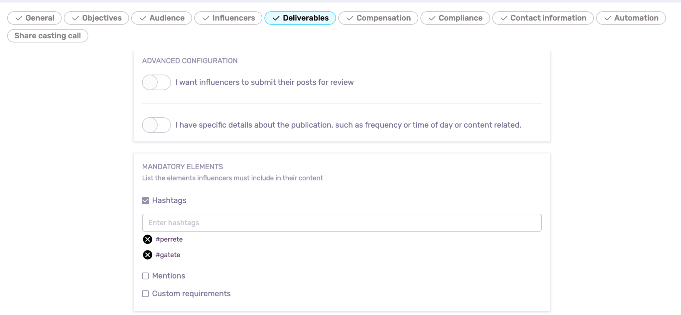Click the Enter hashtags input field

(x=341, y=223)
